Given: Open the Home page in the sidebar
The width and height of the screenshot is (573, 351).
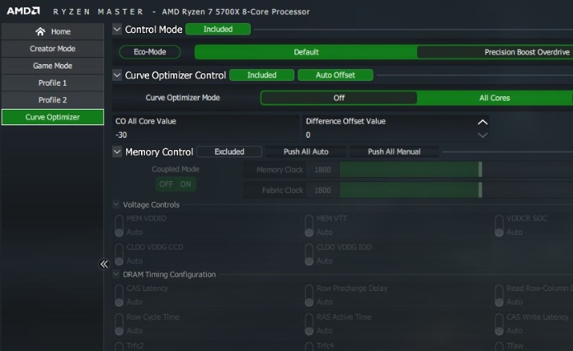Looking at the screenshot, I should 53,31.
